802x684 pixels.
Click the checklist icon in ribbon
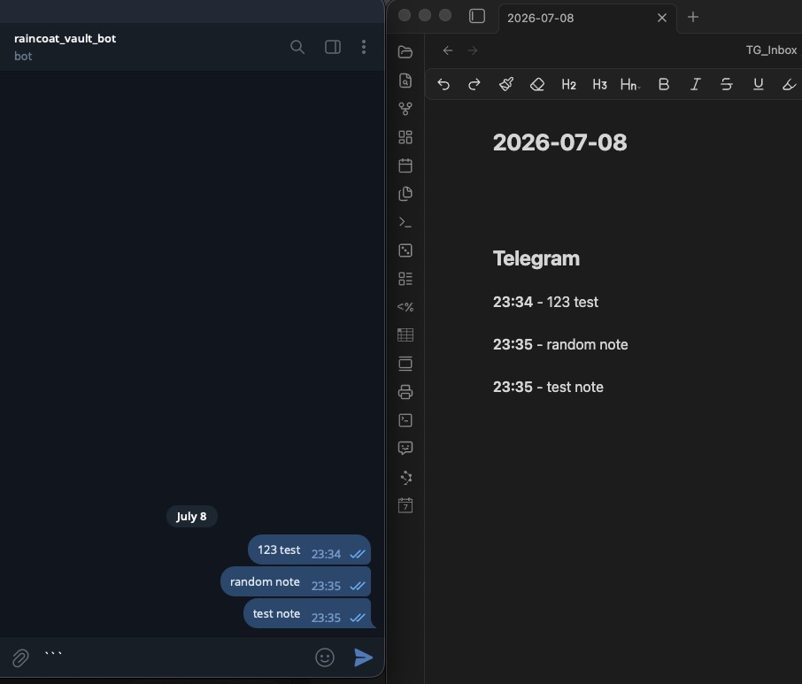click(x=405, y=279)
